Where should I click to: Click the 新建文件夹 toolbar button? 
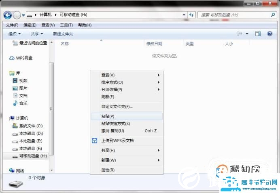[63, 34]
